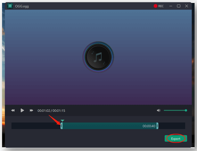This screenshot has height=151, width=197.
Task: Start playback with the play button
Action: click(x=22, y=111)
